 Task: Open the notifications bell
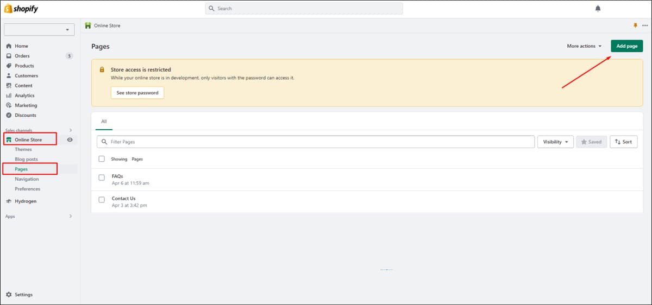pos(598,9)
